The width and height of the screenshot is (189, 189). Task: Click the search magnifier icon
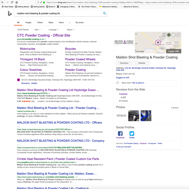[105, 13]
